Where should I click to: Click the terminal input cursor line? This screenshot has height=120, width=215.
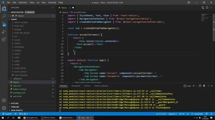[x=60, y=110]
